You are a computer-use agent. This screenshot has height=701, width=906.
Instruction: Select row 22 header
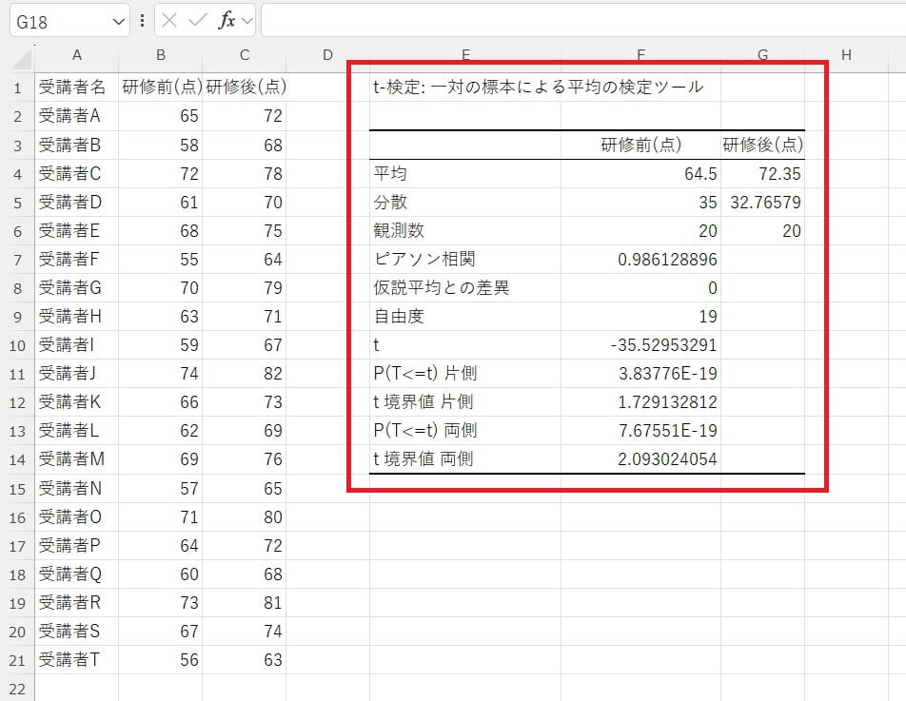pos(16,688)
